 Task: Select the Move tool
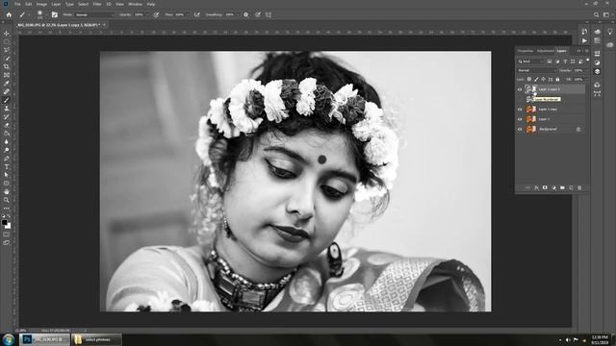[7, 34]
